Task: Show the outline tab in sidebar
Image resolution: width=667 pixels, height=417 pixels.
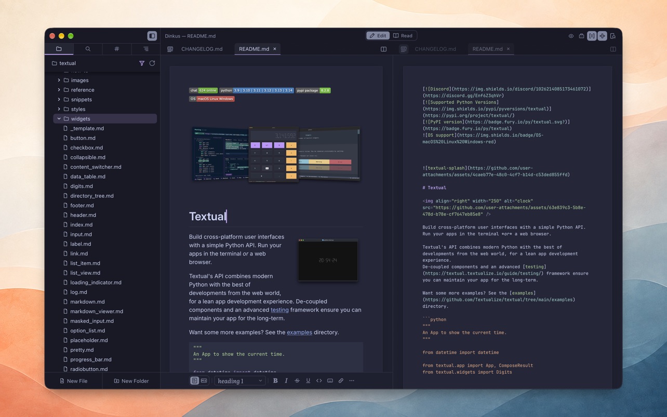Action: [146, 49]
